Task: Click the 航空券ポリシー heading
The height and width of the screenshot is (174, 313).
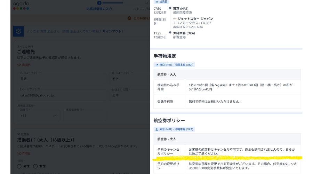Action: 169,121
